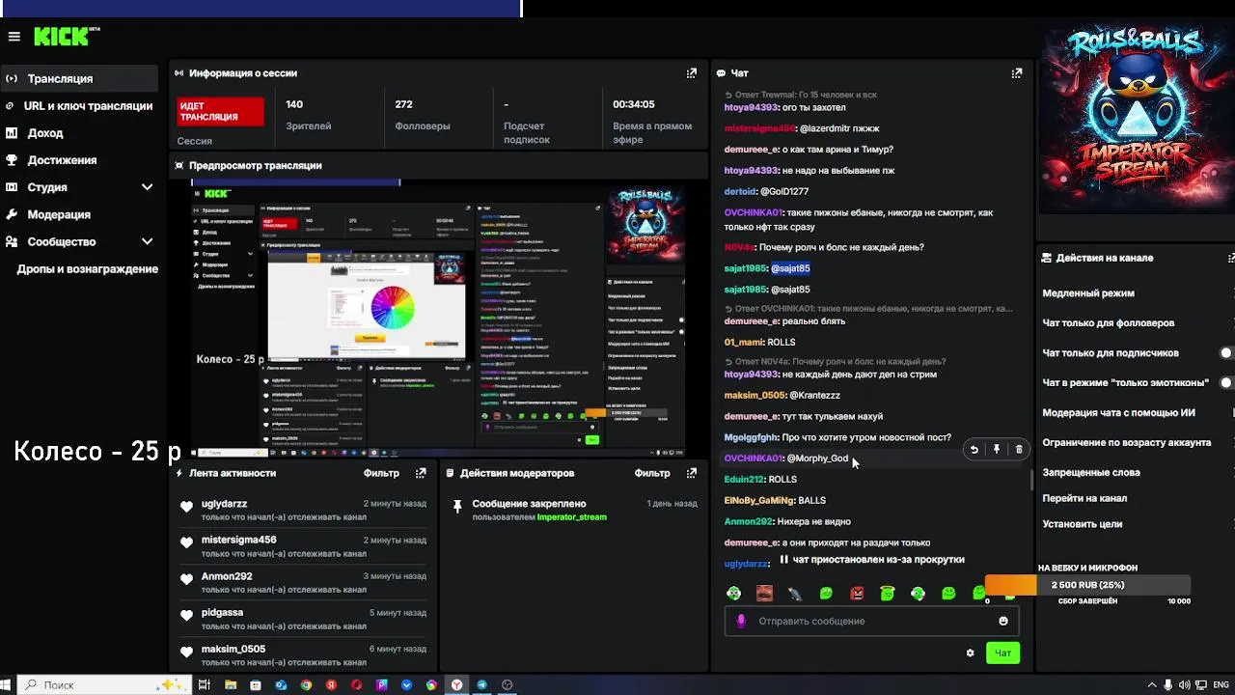Click the Windows search box Поиск
The width and height of the screenshot is (1235, 695).
(x=102, y=684)
